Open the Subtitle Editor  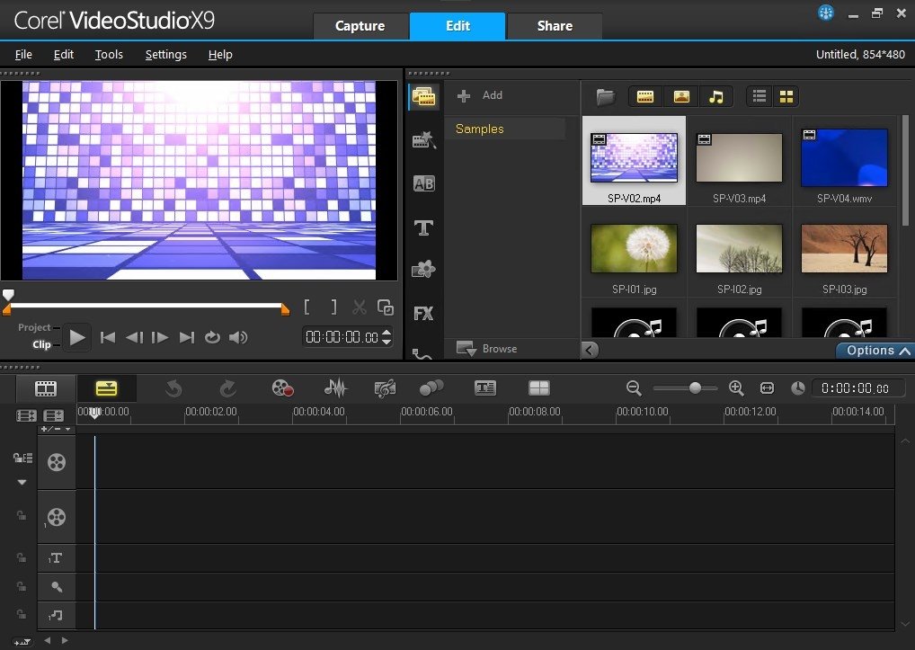(x=485, y=388)
